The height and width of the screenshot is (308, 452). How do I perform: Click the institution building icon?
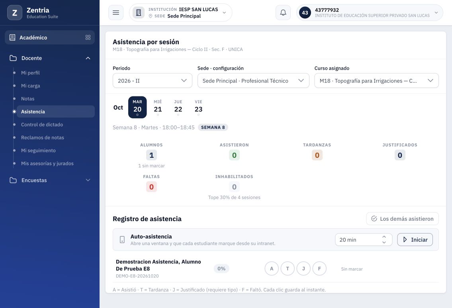[x=138, y=13]
